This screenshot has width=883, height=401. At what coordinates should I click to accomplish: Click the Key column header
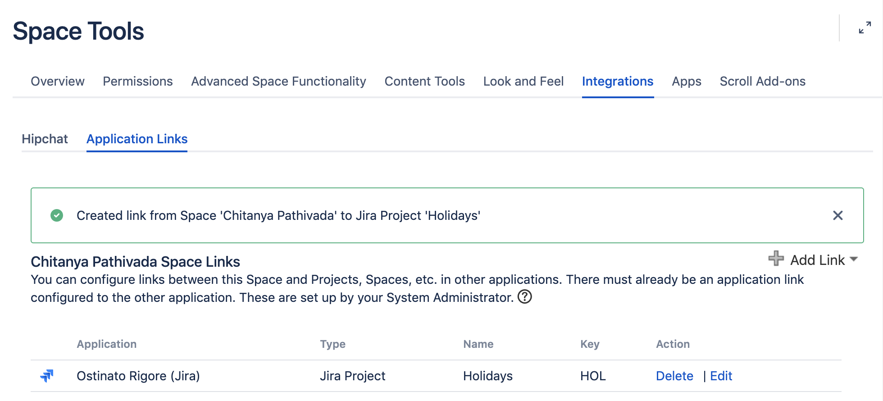point(590,344)
